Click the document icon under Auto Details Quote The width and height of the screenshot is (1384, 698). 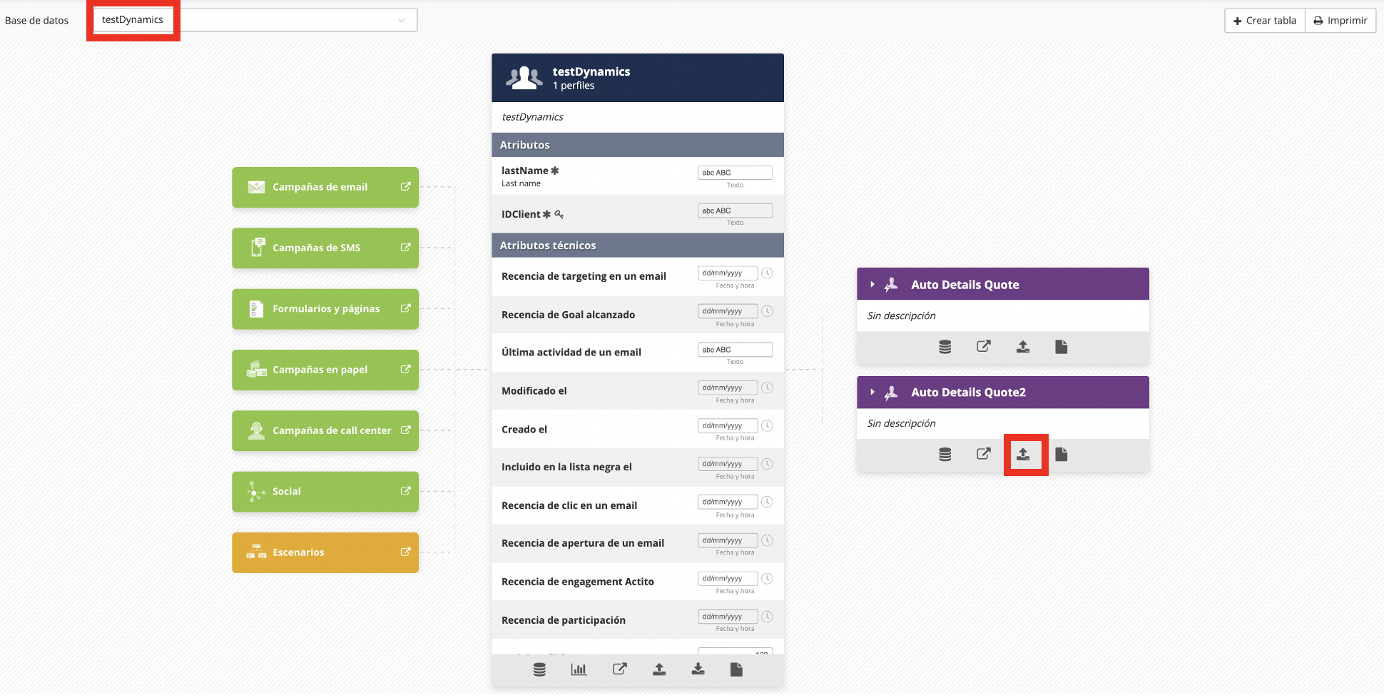(x=1062, y=347)
